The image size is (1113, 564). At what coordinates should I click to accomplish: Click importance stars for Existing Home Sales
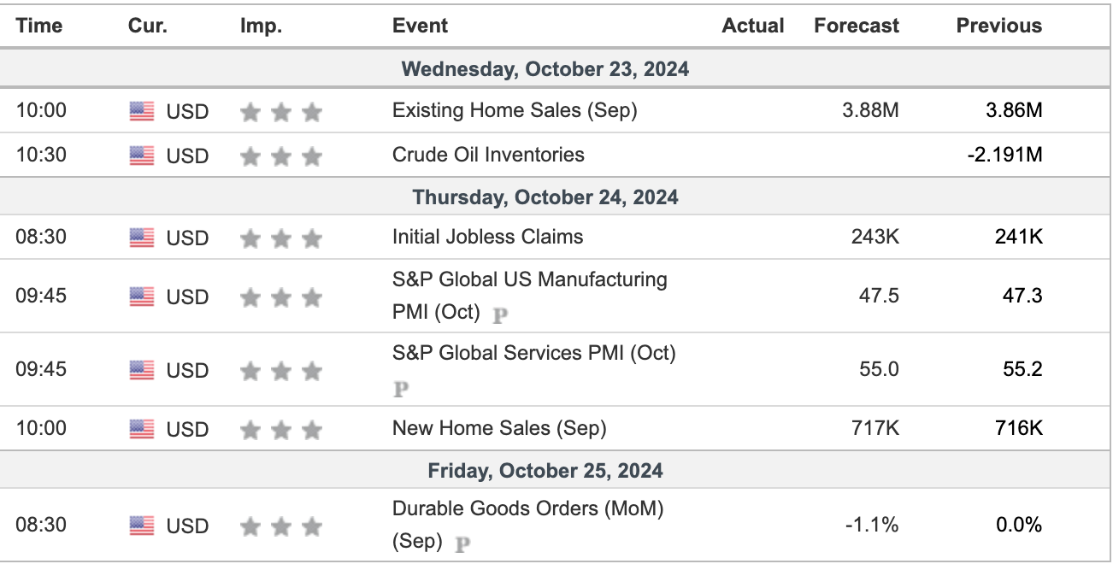[x=280, y=112]
